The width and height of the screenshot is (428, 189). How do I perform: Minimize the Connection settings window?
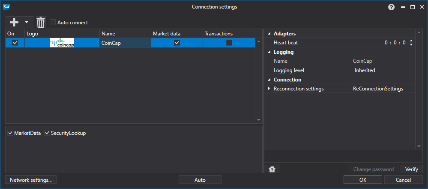tap(403, 7)
